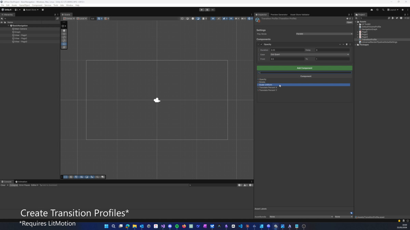Open the cloud services icon in the top bar
The height and width of the screenshot is (230, 410).
pos(372,10)
